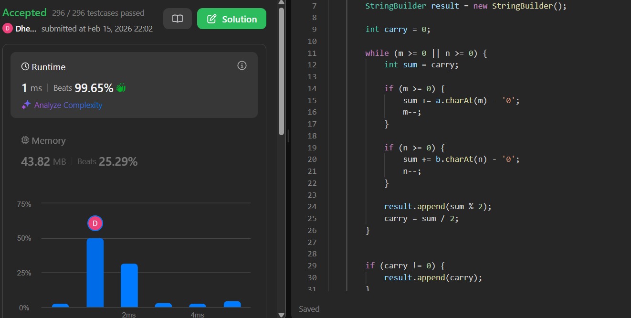Click the submitter name Dhe...
631x318 pixels.
pos(26,29)
